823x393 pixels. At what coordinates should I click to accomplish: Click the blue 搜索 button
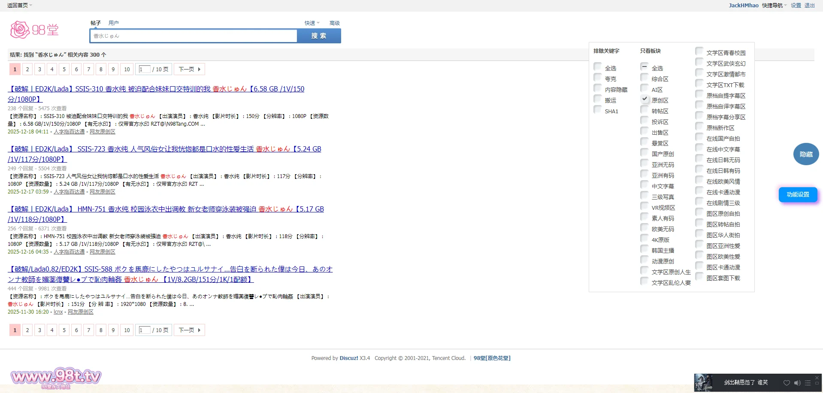tap(319, 36)
